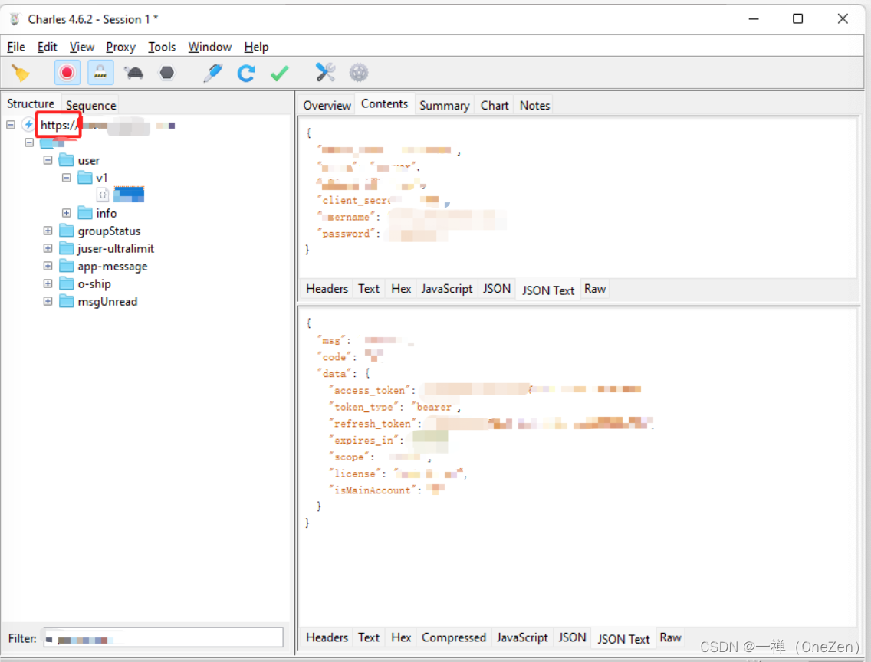Open the Help menu

click(x=256, y=47)
